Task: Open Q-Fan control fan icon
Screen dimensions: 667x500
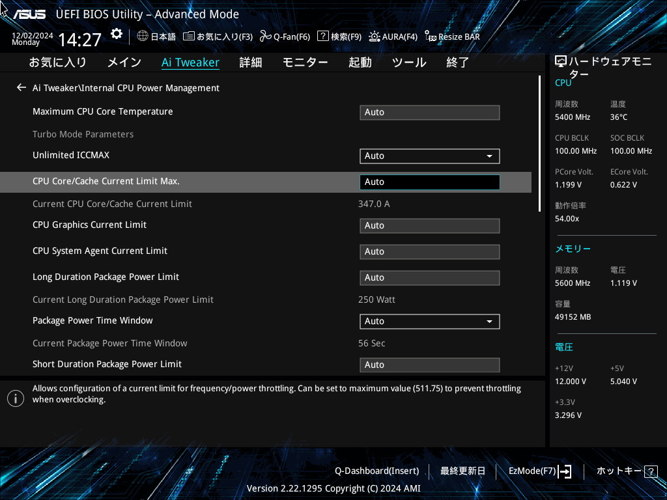Action: tap(266, 36)
